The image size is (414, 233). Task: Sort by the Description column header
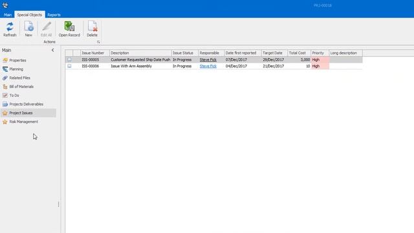click(140, 53)
